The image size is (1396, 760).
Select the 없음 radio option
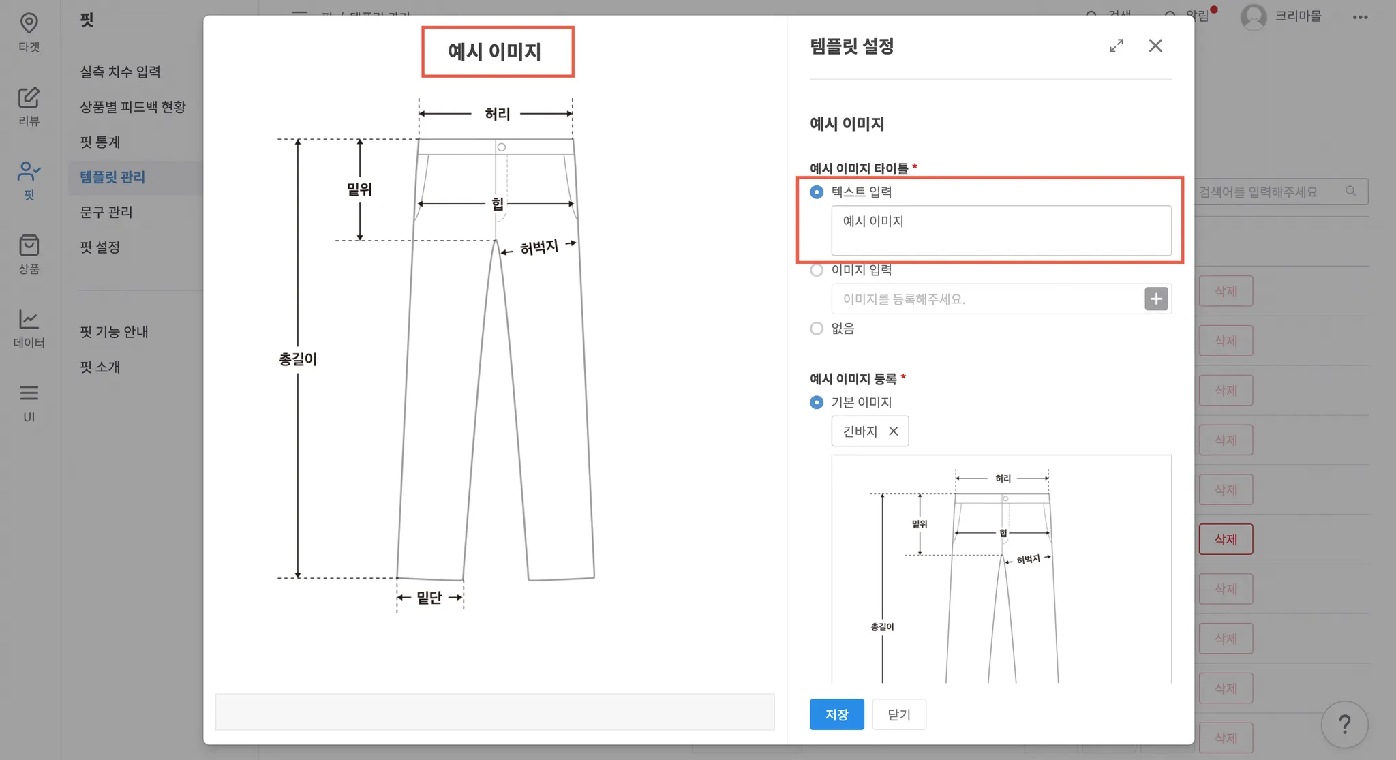point(817,329)
